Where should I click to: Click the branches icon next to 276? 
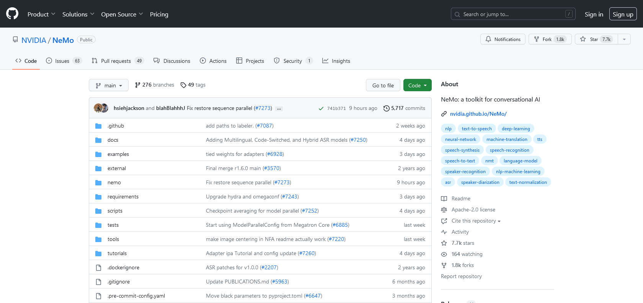coord(138,85)
